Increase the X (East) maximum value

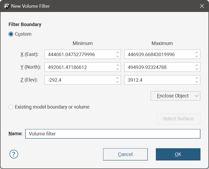[x=197, y=53]
